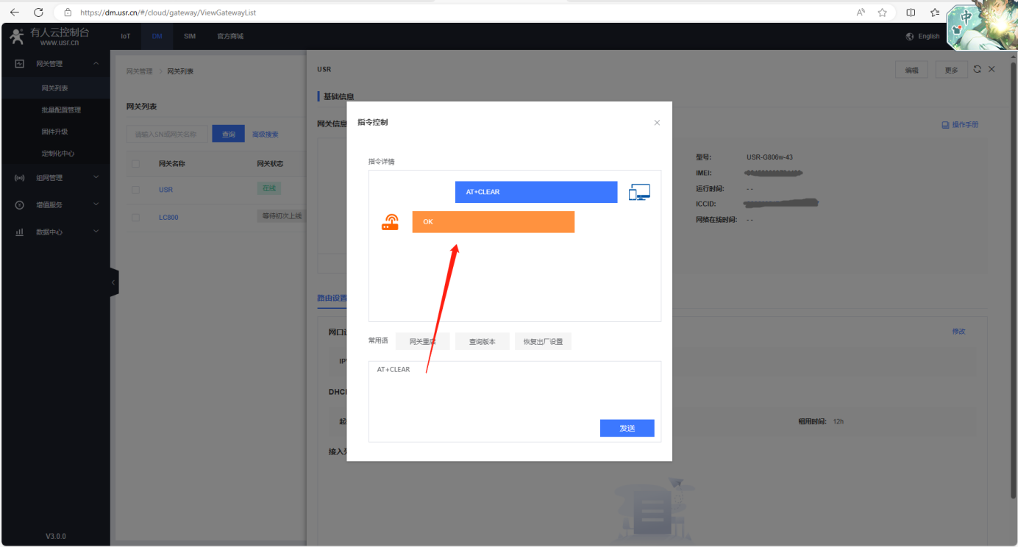Insert the 网关重启 quick command
The image size is (1018, 547).
click(x=423, y=342)
